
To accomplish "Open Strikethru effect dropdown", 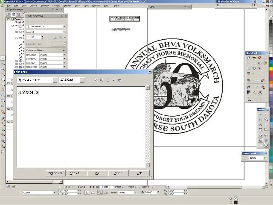I will [64, 59].
